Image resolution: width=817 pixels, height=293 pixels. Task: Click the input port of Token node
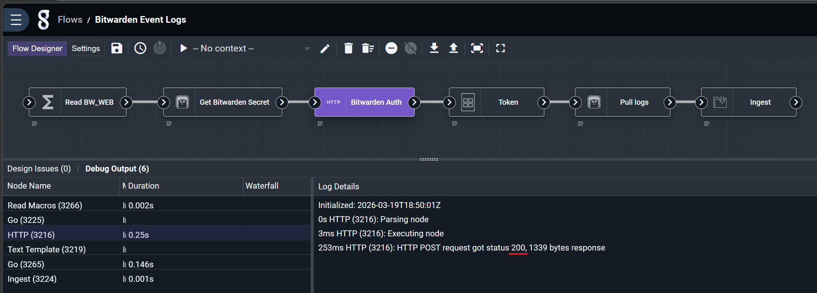tap(449, 102)
